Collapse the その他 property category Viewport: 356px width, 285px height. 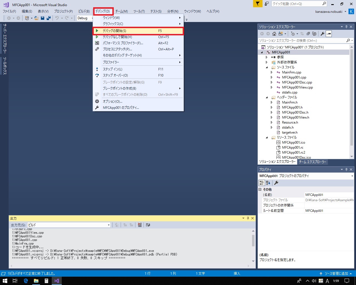point(260,189)
